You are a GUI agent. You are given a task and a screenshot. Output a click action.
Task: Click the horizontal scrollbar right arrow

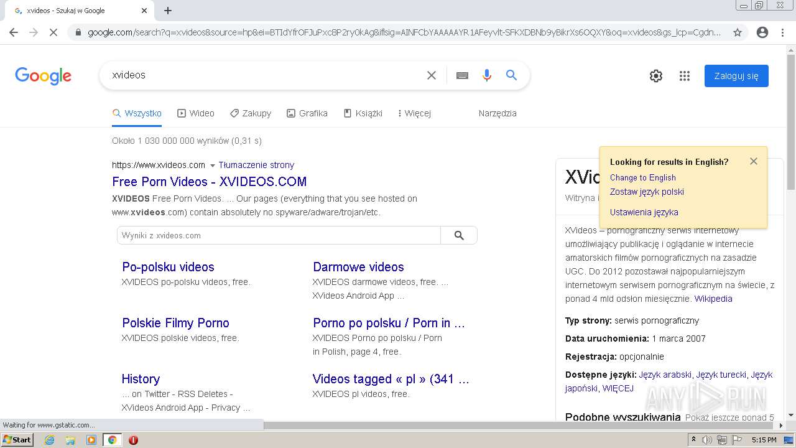click(x=782, y=426)
